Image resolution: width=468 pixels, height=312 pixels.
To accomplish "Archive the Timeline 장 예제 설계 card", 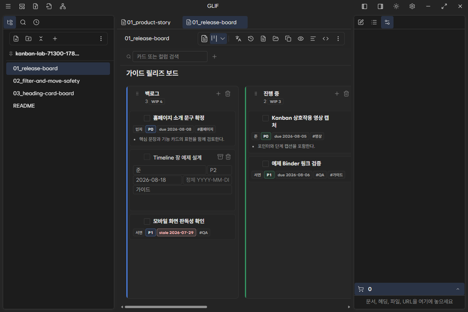I will click(220, 157).
